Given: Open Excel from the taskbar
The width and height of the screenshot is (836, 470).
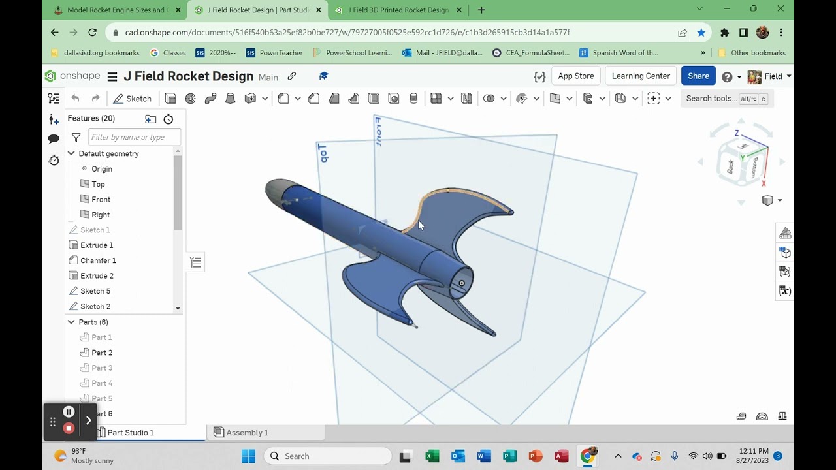Looking at the screenshot, I should [432, 456].
